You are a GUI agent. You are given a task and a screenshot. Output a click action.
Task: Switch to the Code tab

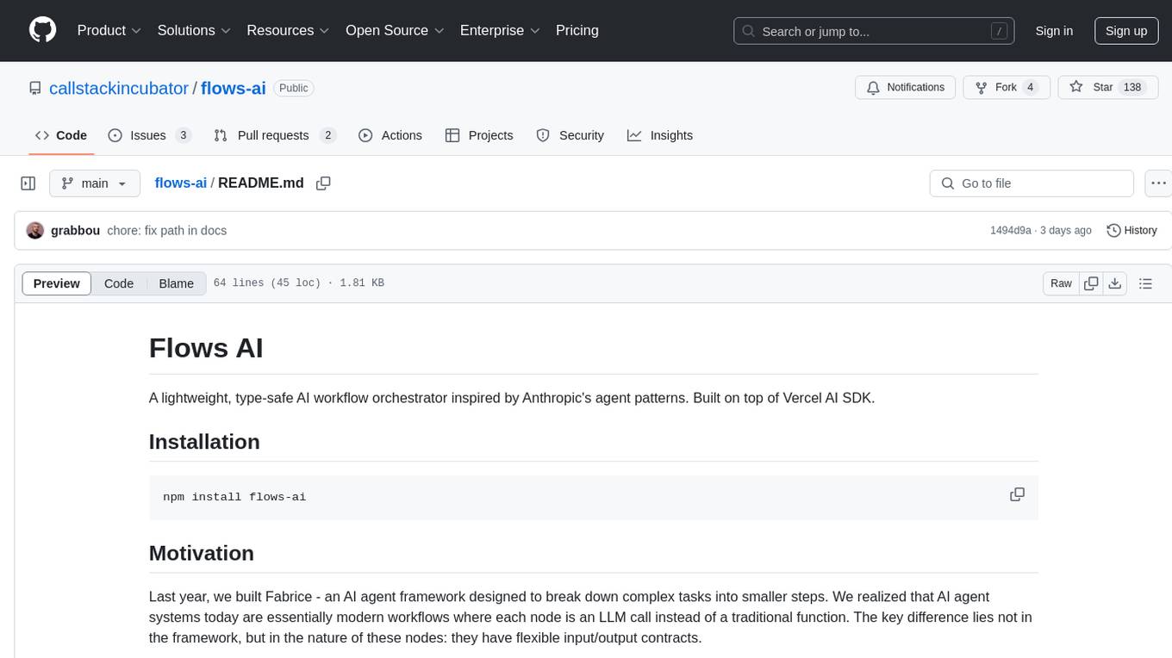point(61,135)
